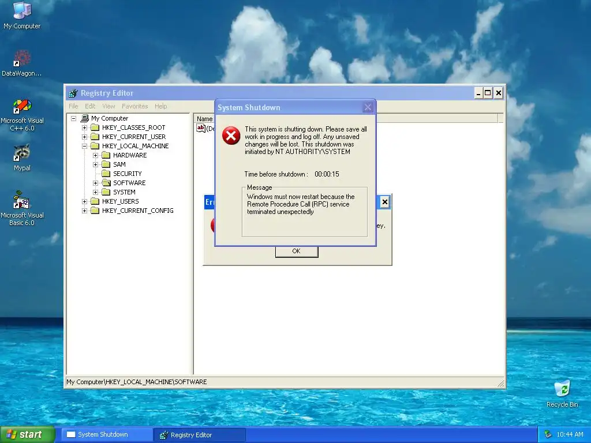Switch to Registry Editor taskbar button

point(200,435)
